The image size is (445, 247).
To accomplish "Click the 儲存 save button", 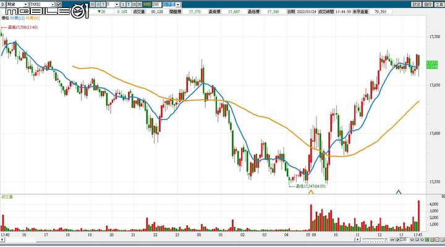I will 428,4.
